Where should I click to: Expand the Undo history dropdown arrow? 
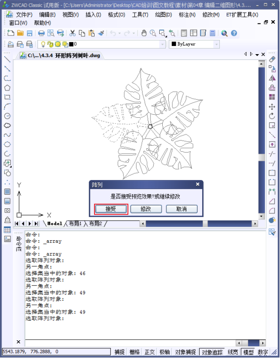(x=120, y=33)
